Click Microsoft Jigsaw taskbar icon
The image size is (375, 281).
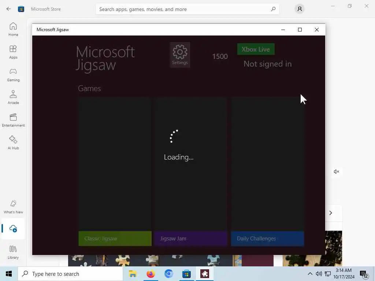point(205,274)
